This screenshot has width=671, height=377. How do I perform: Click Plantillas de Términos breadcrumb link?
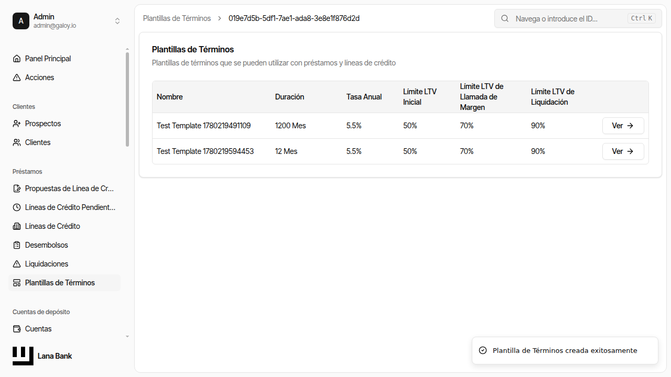click(x=177, y=18)
